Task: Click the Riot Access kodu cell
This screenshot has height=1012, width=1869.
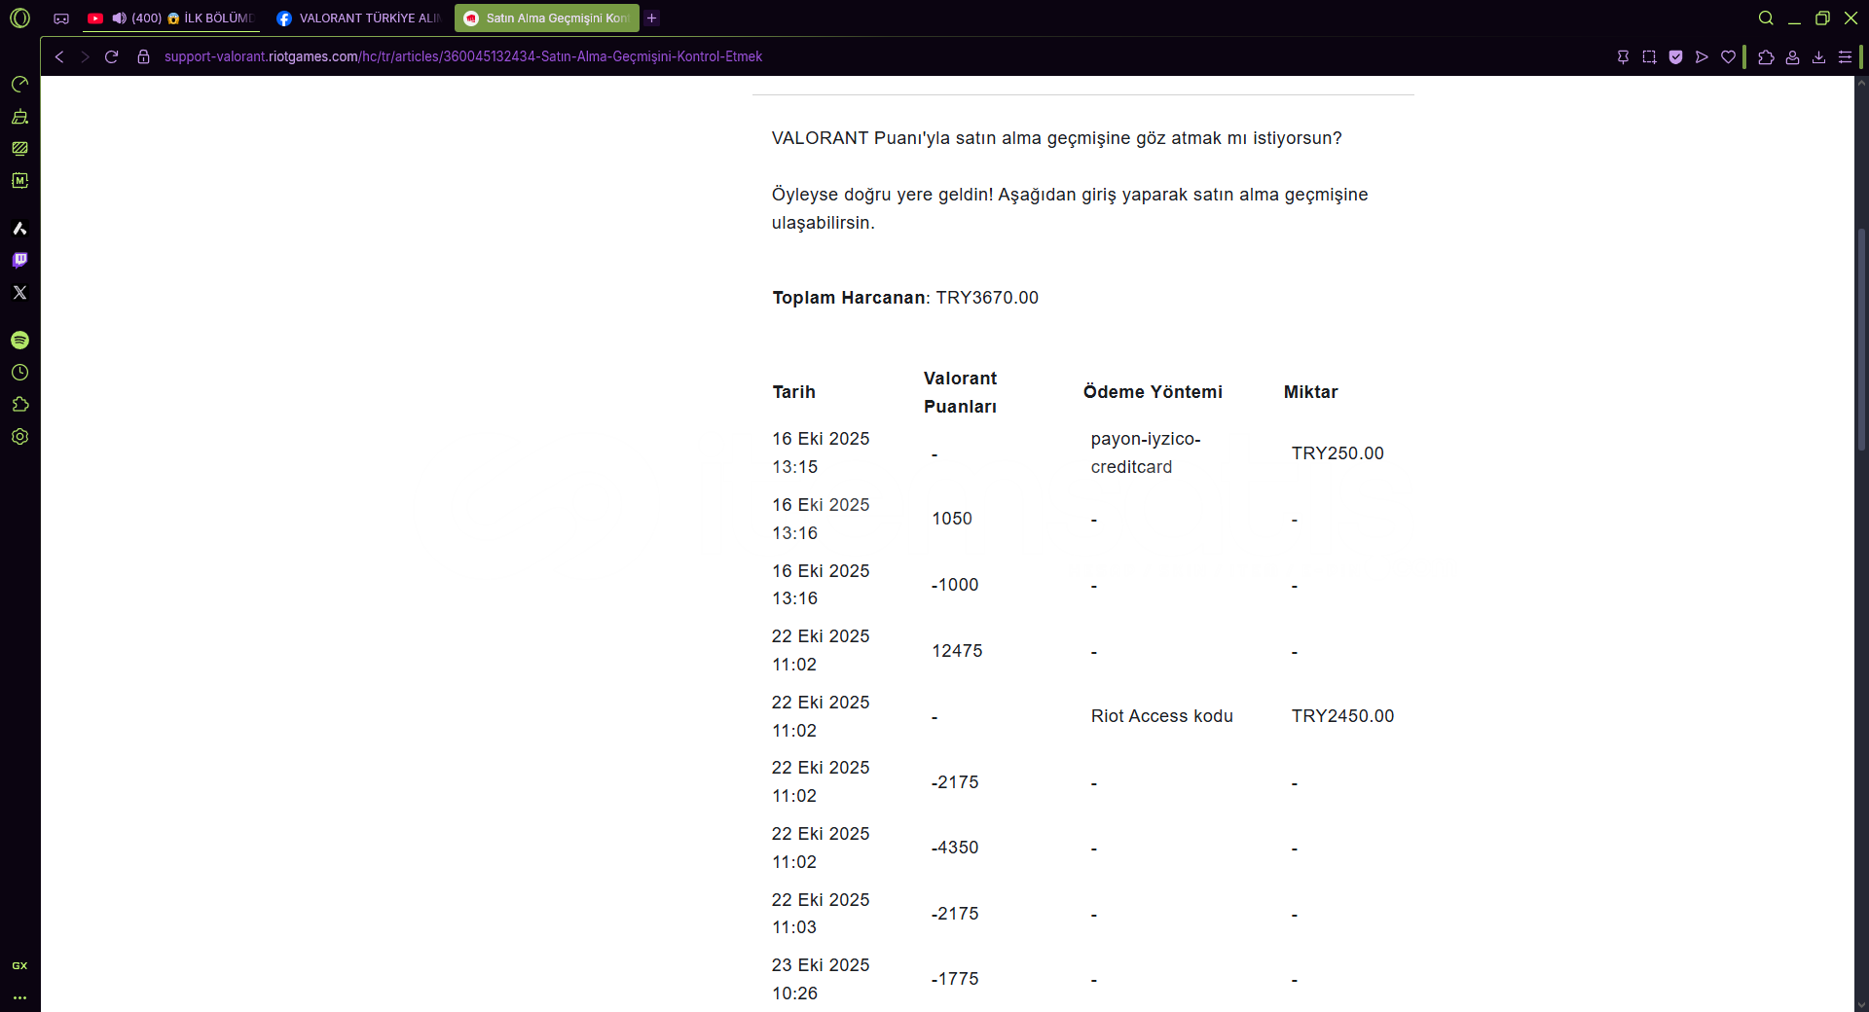Action: point(1162,716)
